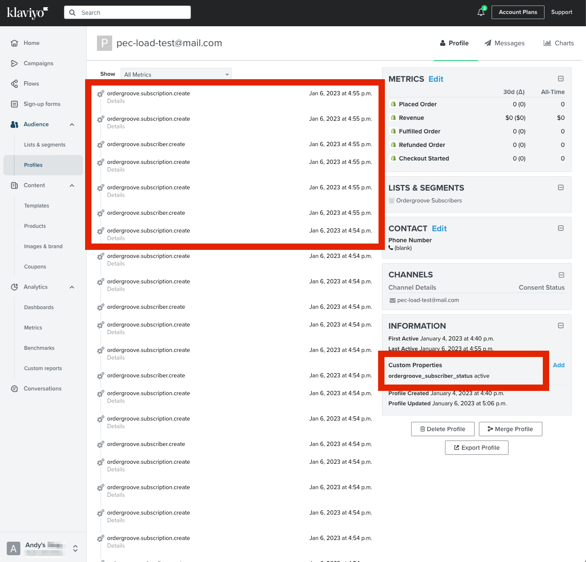Open Conversations from sidebar
Viewport: 586px width, 562px height.
pos(42,389)
